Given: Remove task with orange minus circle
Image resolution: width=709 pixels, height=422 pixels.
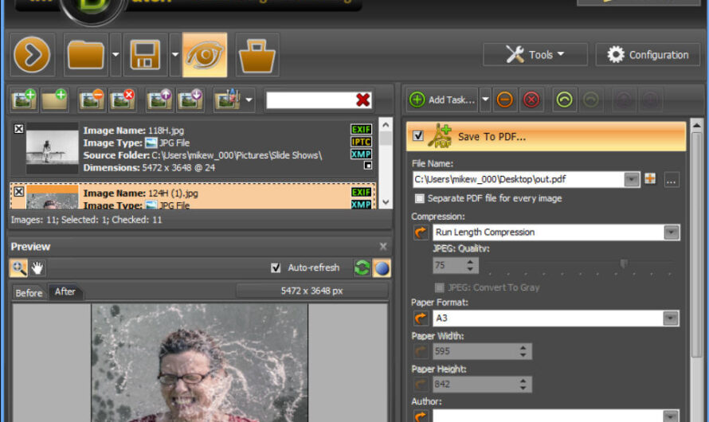Looking at the screenshot, I should pyautogui.click(x=504, y=100).
